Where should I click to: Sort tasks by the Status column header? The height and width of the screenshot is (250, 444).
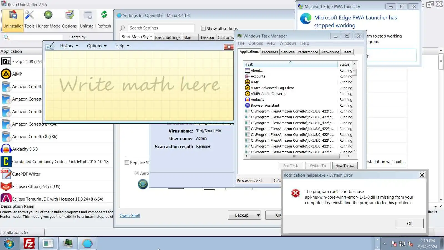345,64
